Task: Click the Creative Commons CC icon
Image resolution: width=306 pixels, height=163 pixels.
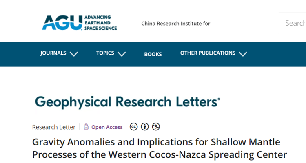Action: 134,127
